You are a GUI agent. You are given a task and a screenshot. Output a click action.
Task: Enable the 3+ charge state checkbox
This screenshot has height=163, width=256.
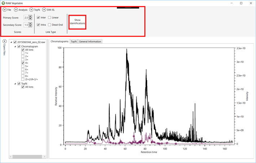coord(23,59)
